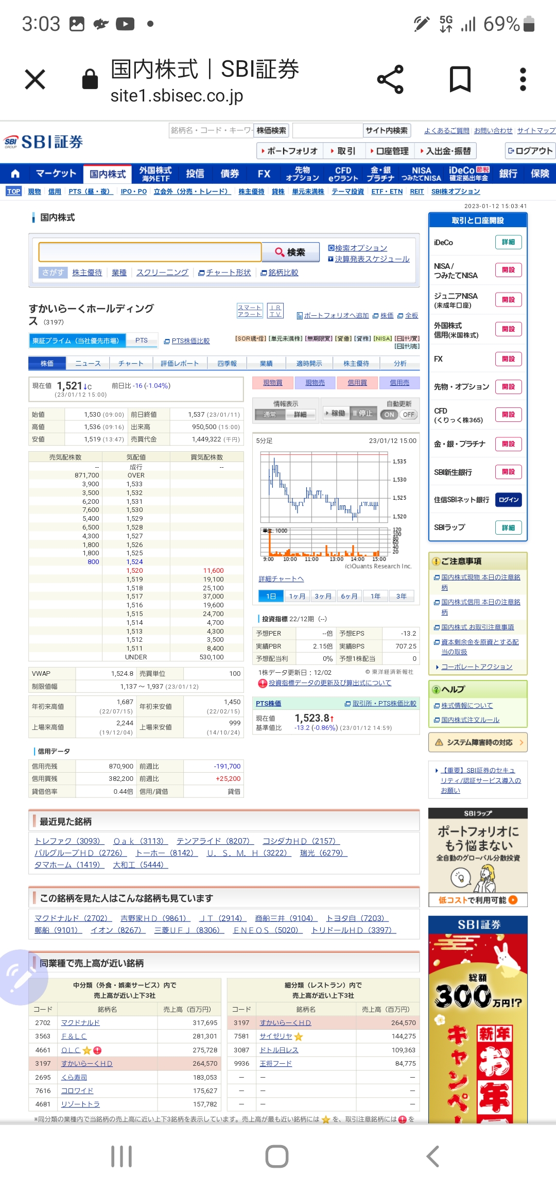Show the 1年 chart period
This screenshot has width=556, height=1193.
pyautogui.click(x=375, y=596)
